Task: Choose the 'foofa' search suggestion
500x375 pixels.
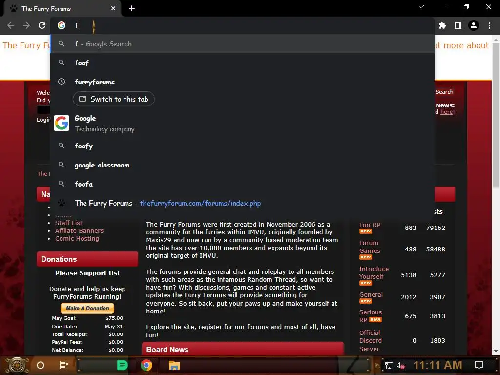Action: point(242,184)
